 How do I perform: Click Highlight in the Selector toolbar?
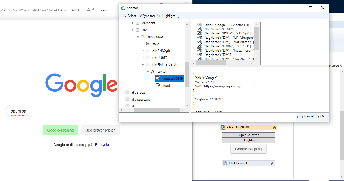(166, 16)
